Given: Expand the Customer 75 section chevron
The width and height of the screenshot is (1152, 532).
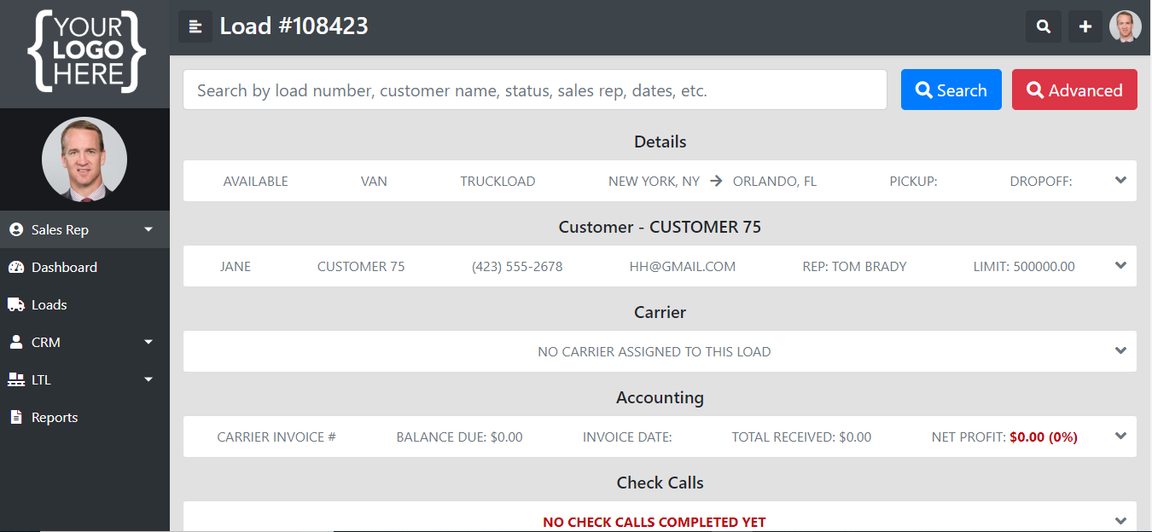Looking at the screenshot, I should (x=1120, y=265).
